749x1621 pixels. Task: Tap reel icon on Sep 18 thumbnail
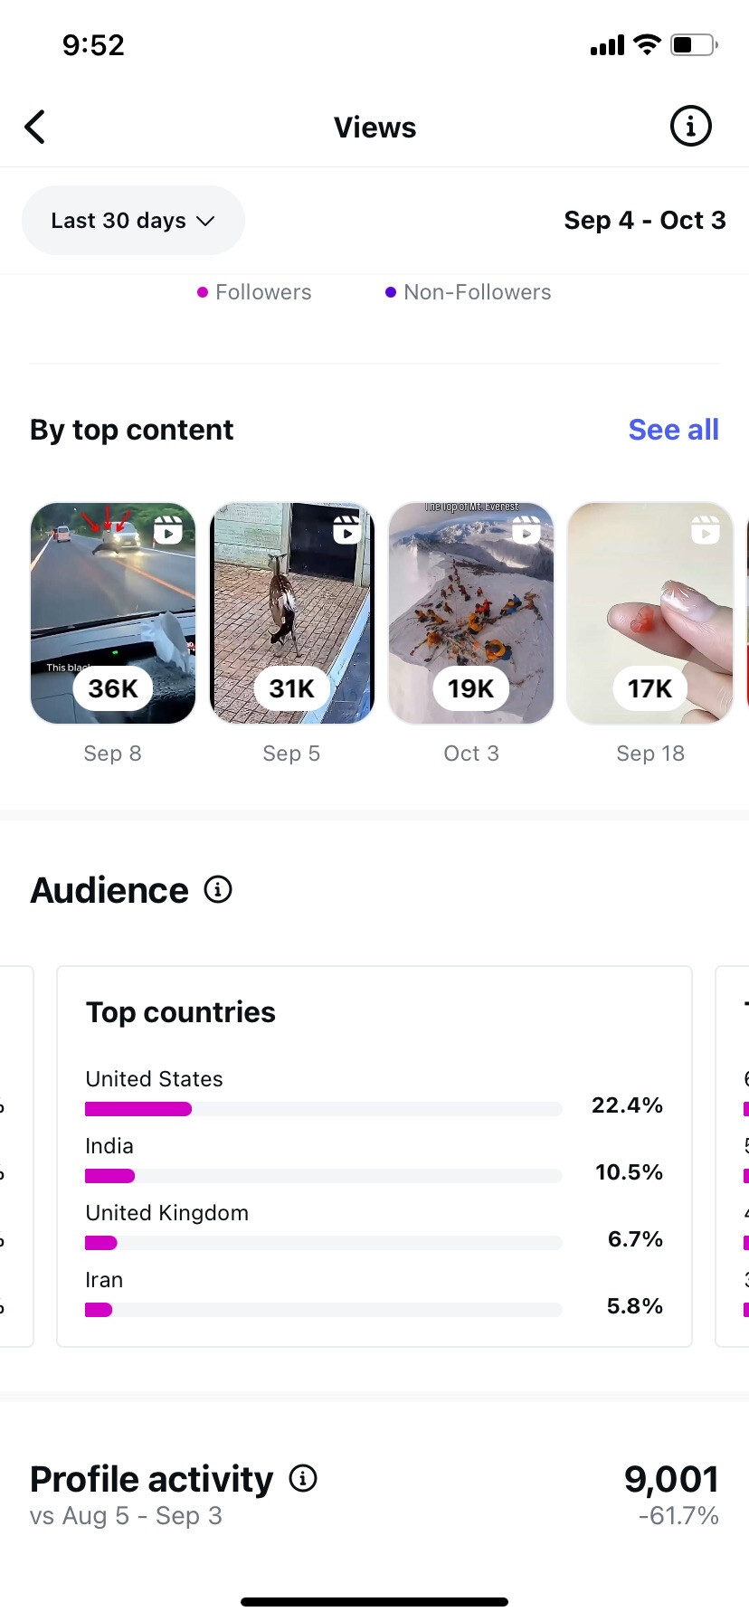pos(706,529)
